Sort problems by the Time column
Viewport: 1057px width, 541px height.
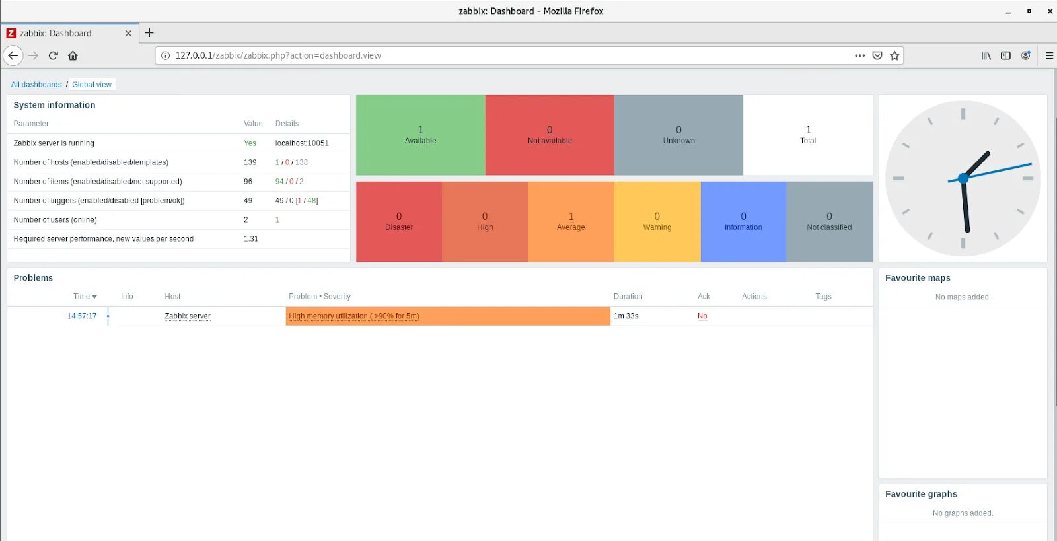tap(85, 297)
